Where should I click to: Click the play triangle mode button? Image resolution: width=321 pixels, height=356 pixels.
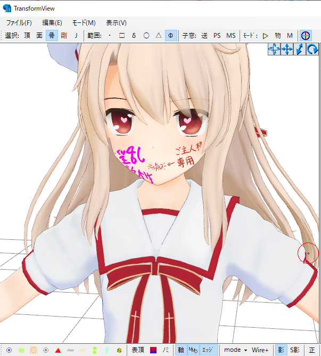pyautogui.click(x=265, y=36)
